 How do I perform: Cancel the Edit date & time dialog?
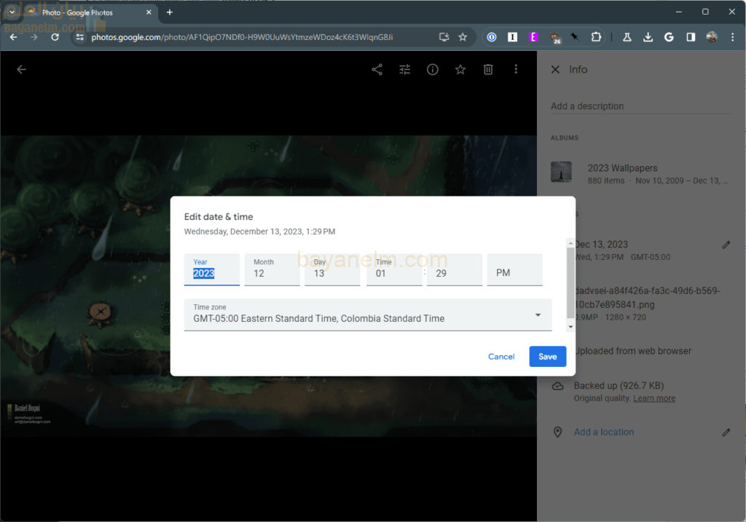(x=501, y=357)
